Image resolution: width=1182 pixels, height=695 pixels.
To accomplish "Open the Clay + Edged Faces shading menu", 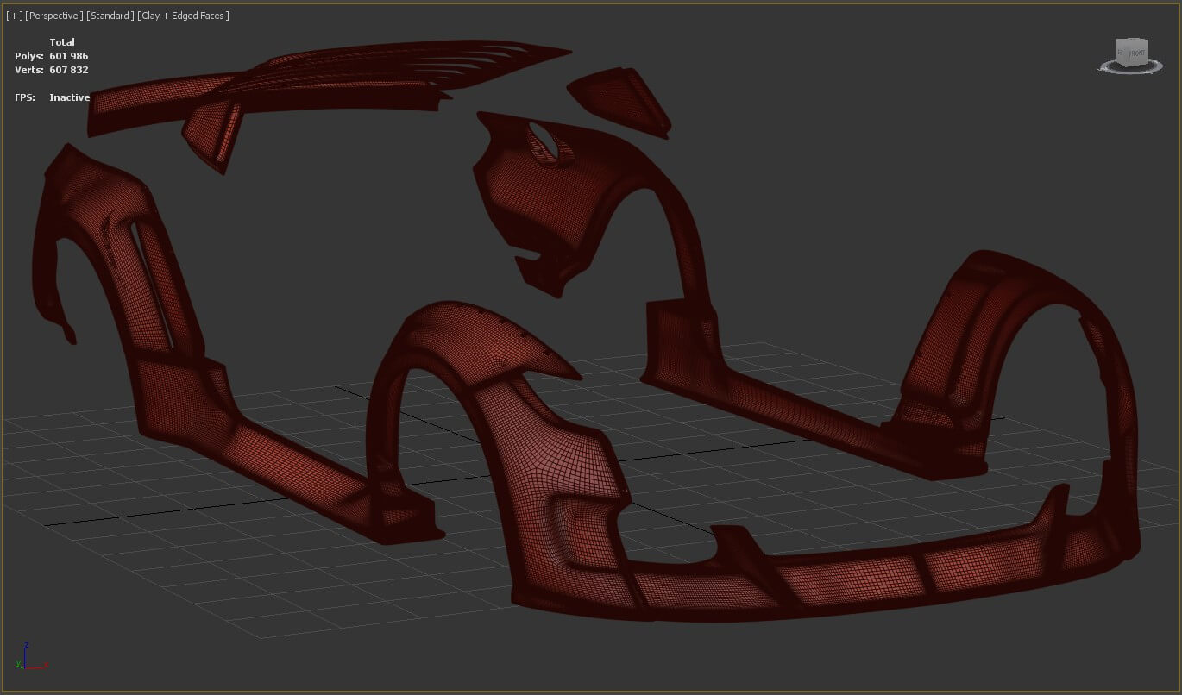I will click(183, 16).
